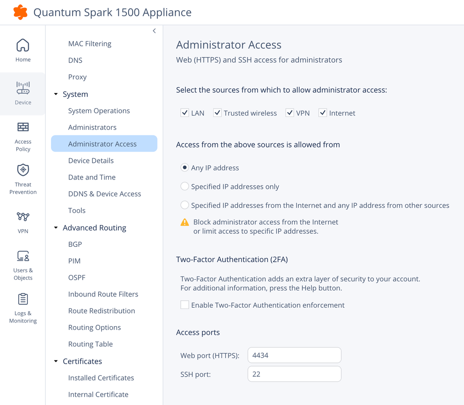Click the "Administrator Access" page heading
This screenshot has height=405, width=464.
(x=229, y=45)
